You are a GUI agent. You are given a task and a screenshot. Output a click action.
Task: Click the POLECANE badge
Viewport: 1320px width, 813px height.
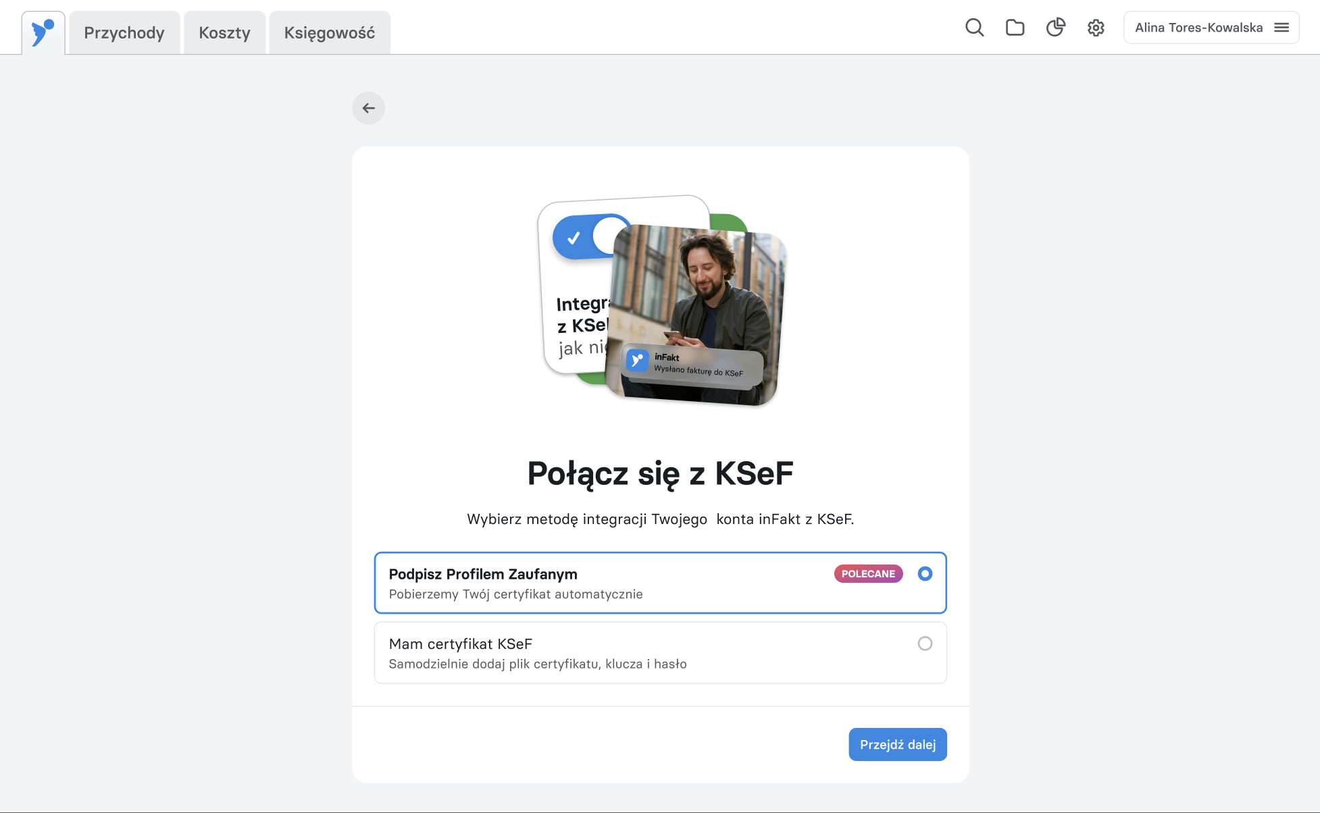point(868,574)
